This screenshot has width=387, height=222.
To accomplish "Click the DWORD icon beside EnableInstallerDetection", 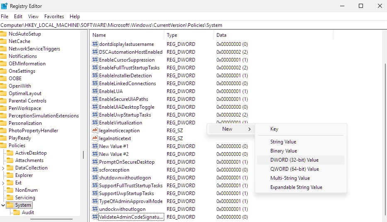I will 95,76.
